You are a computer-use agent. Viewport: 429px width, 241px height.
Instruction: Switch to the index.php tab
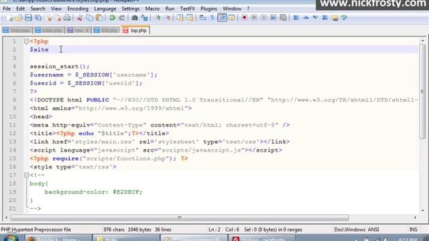[x=49, y=30]
